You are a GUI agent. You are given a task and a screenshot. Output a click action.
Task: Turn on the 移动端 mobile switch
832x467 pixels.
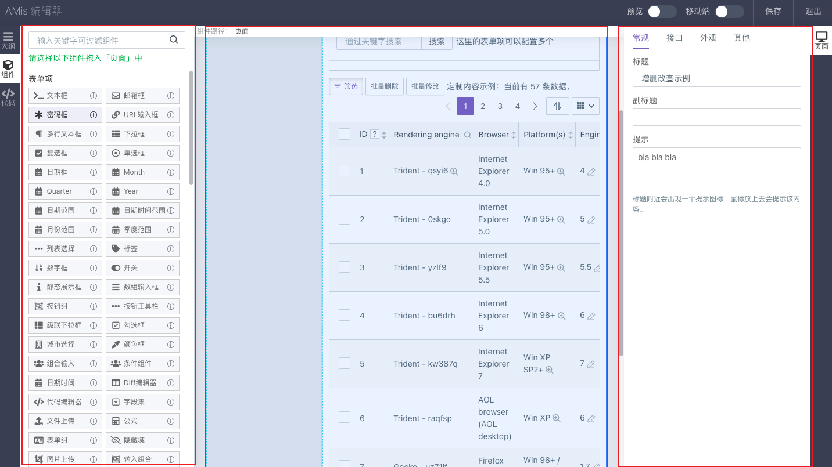[730, 12]
